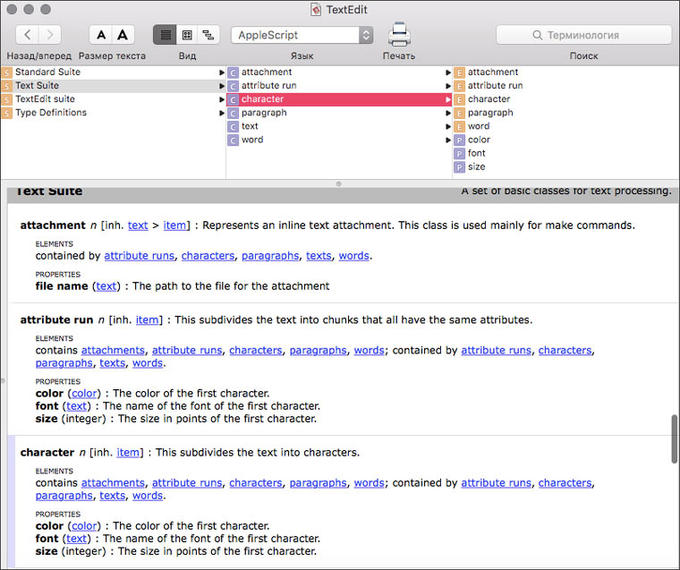Select the Text Suite row
This screenshot has width=680, height=570.
point(113,86)
